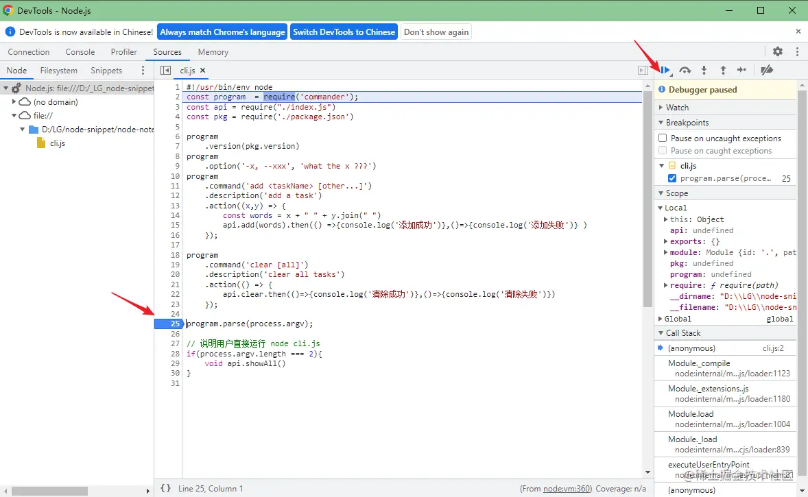Select the Snippets navigator tab
808x497 pixels.
(x=106, y=71)
